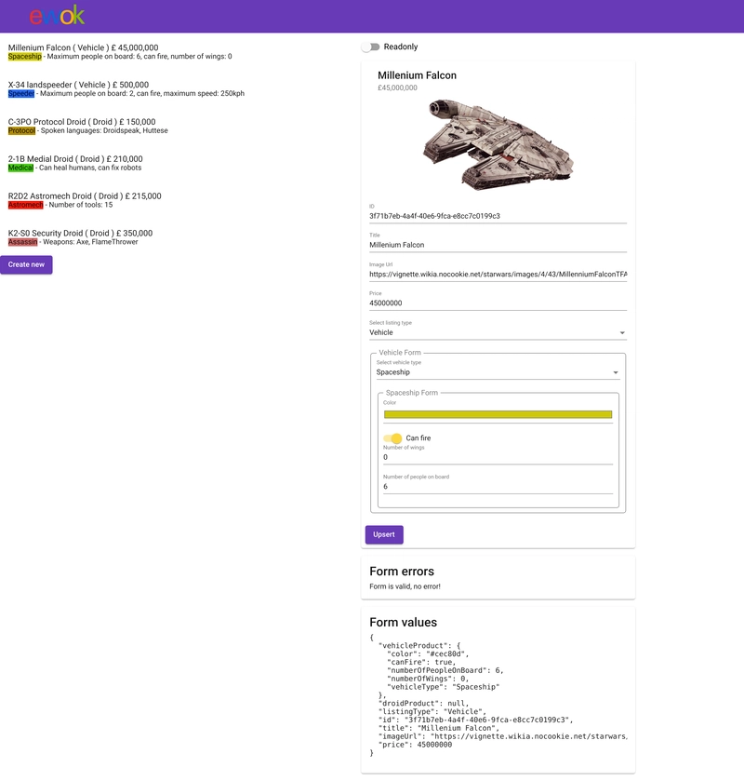Viewport: 744px width, 781px height.
Task: Select C-3PO Protocol Droid listing
Action: [x=87, y=126]
